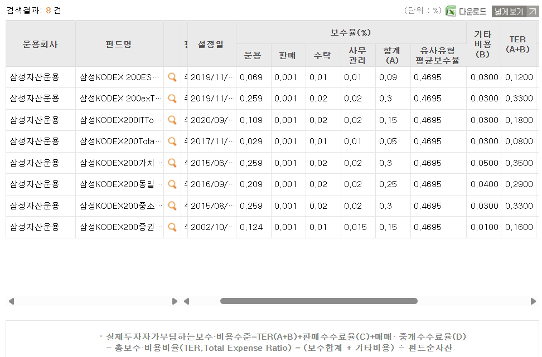Open fund details magnifier for 삼성KODEX200Tota row
The image size is (542, 357).
pos(172,141)
